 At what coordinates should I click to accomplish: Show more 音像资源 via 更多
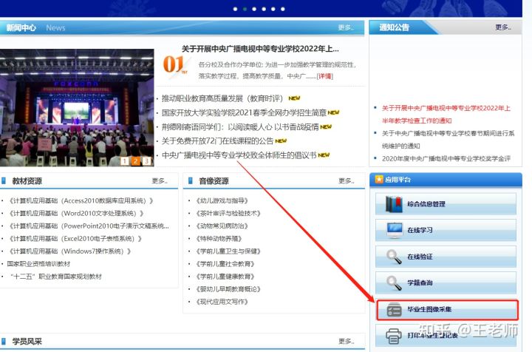[346, 180]
